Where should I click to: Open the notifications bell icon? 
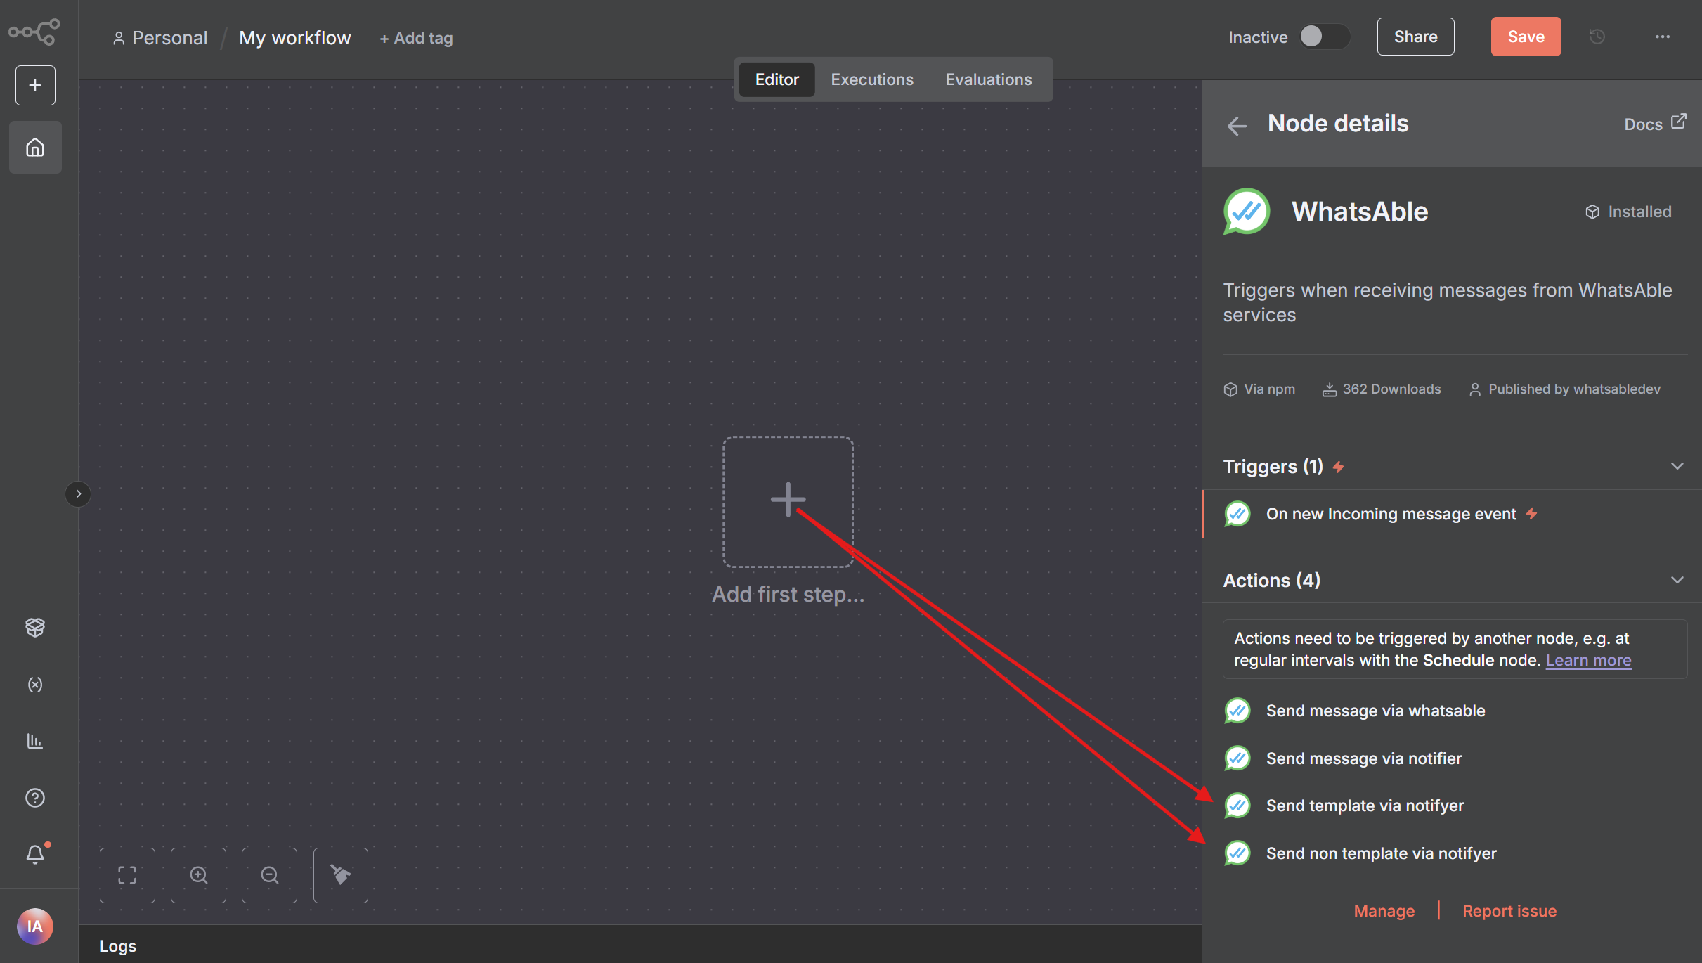pos(35,855)
